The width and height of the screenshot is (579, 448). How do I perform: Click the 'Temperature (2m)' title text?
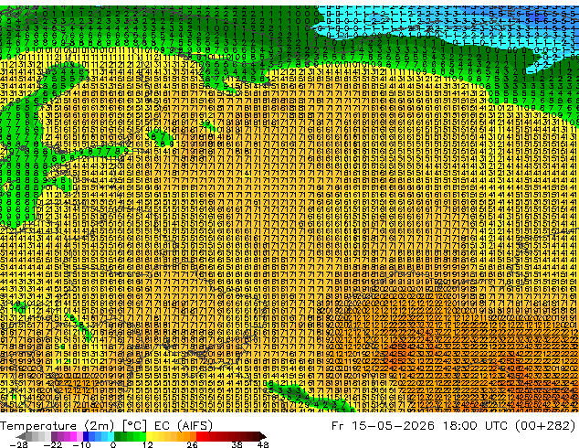58,426
